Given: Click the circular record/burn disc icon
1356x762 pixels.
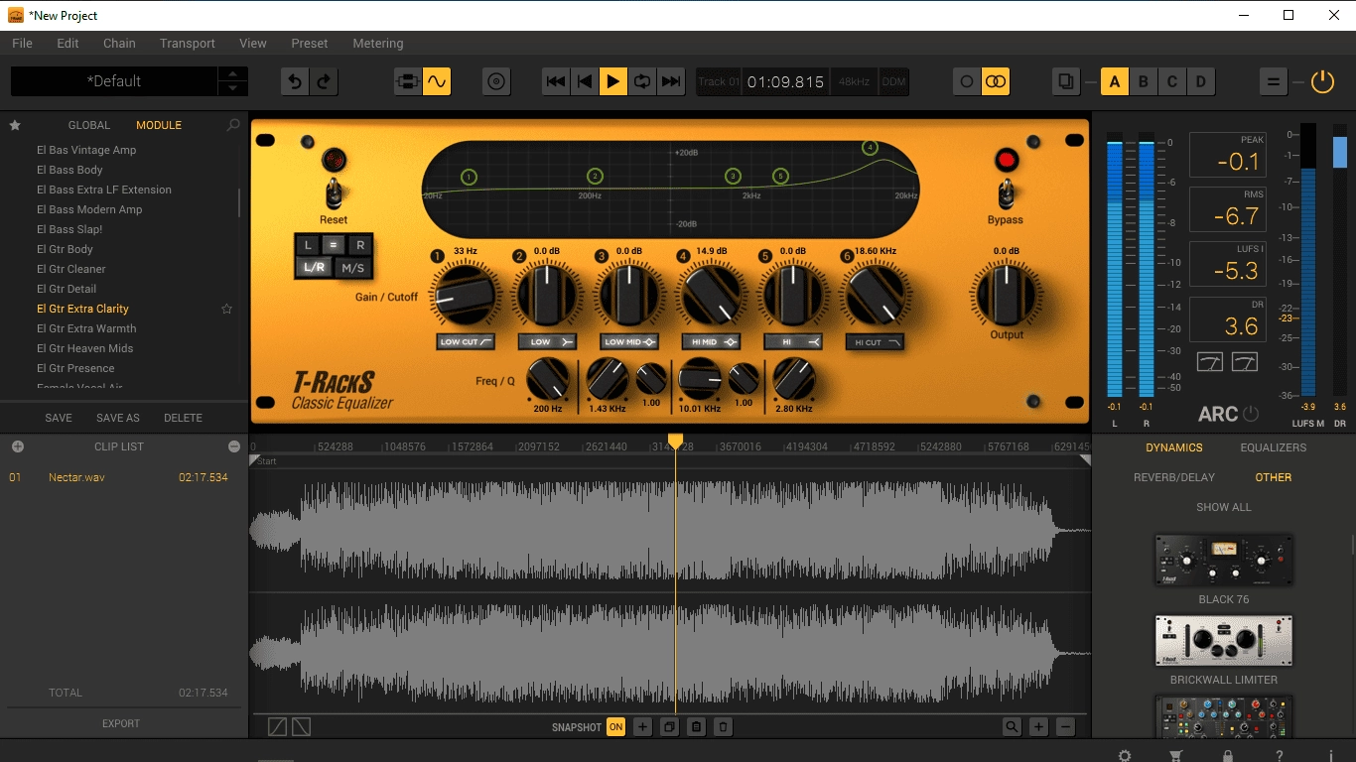Looking at the screenshot, I should click(x=496, y=81).
